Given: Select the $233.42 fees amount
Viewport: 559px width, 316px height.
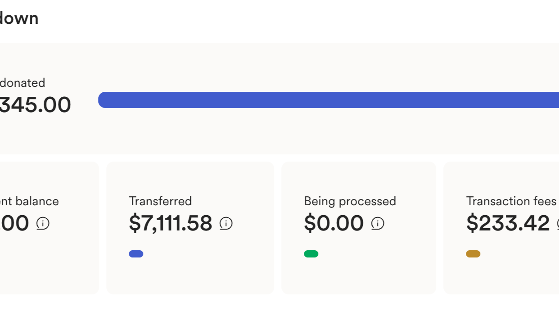Looking at the screenshot, I should (508, 223).
